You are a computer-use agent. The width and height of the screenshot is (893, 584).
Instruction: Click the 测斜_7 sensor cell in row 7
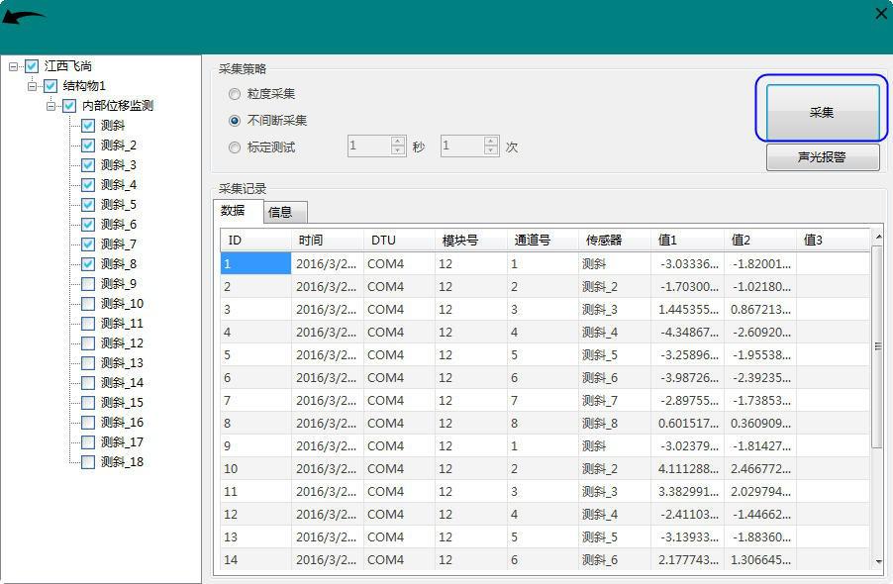click(615, 401)
